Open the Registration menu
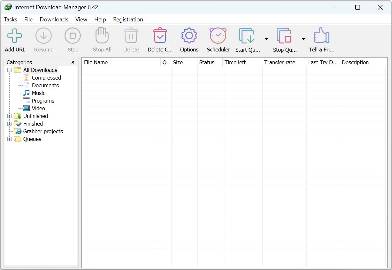The width and height of the screenshot is (392, 270). [x=128, y=19]
